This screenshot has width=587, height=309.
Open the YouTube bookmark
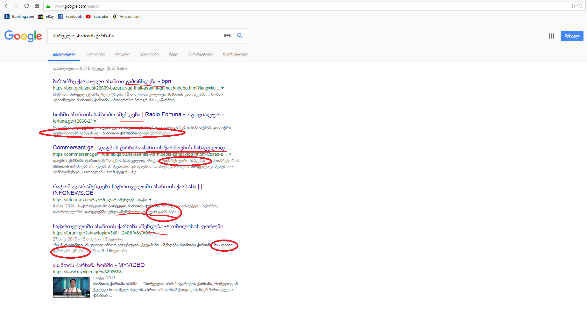point(97,17)
